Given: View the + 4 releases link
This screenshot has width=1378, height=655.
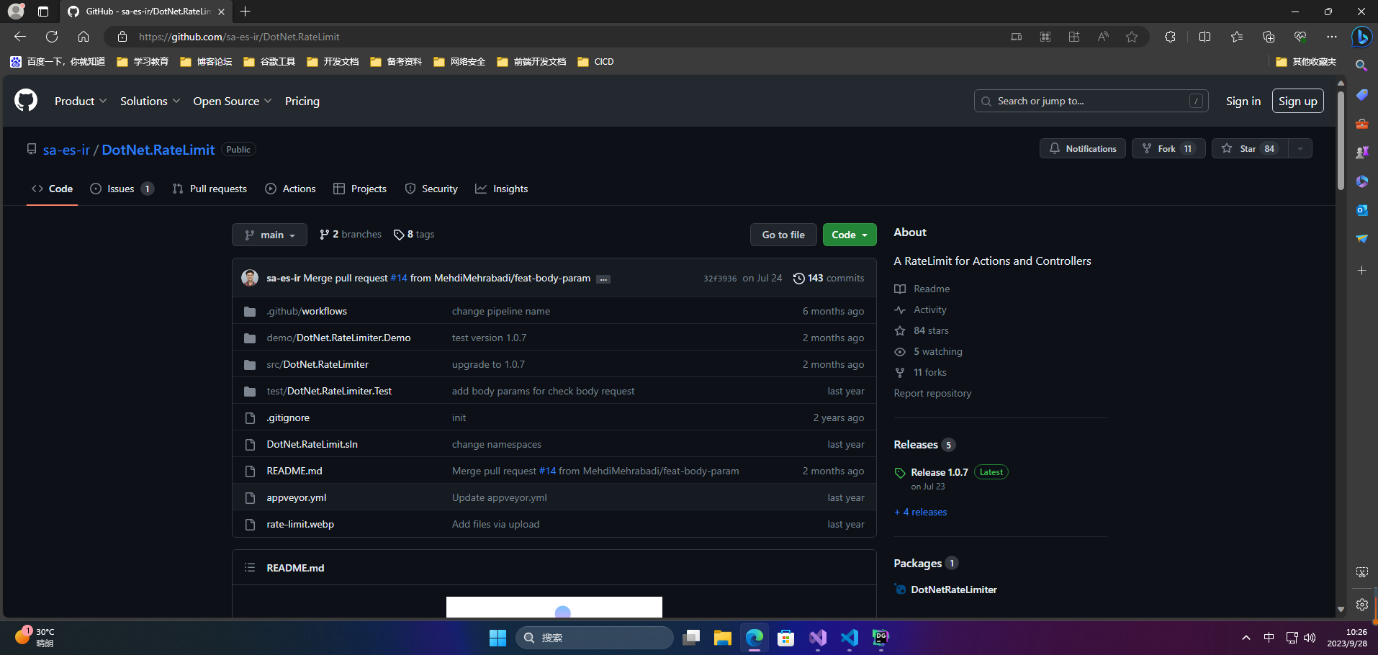Looking at the screenshot, I should coord(921,512).
